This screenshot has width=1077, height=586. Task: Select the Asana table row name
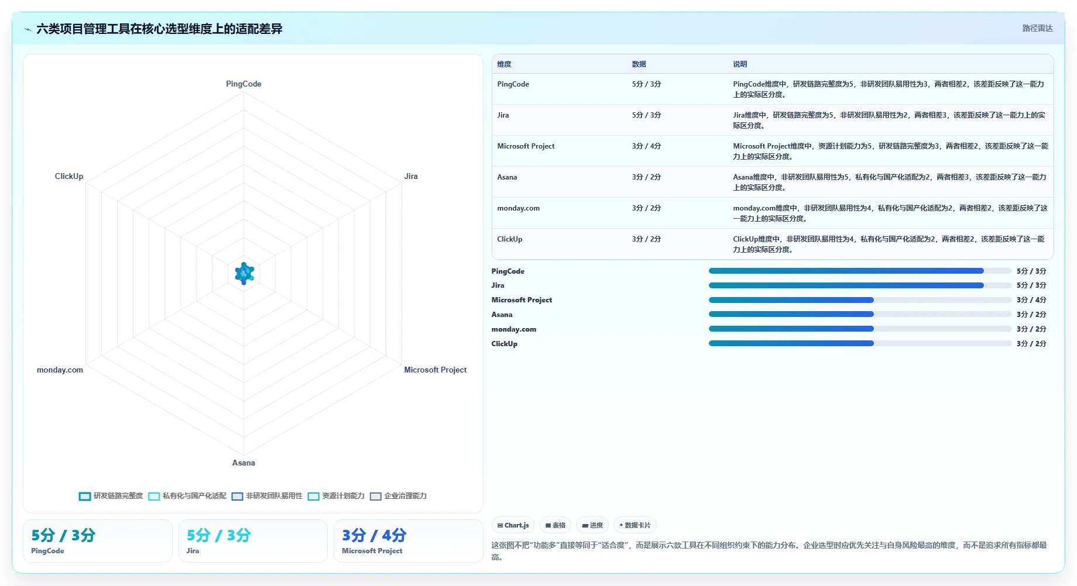(507, 177)
